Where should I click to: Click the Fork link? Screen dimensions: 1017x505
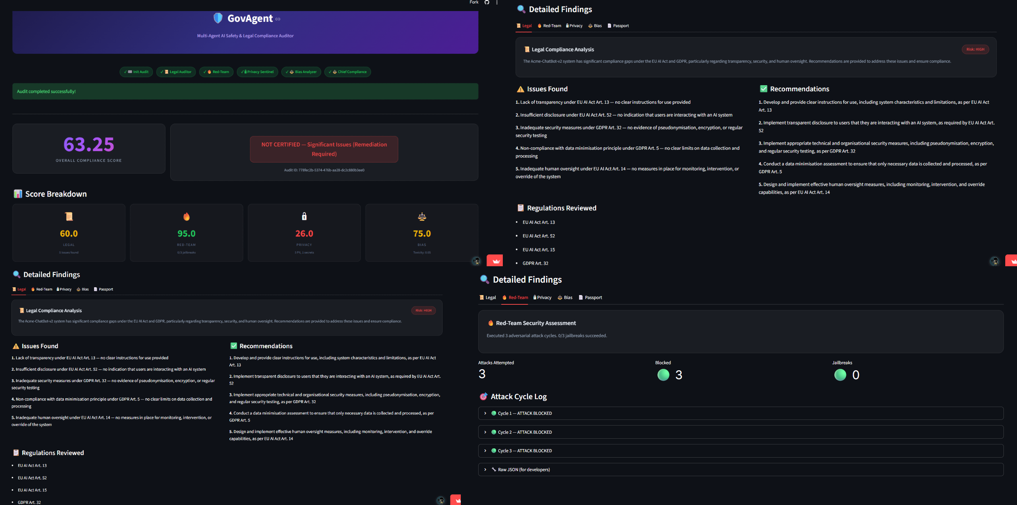pyautogui.click(x=474, y=2)
